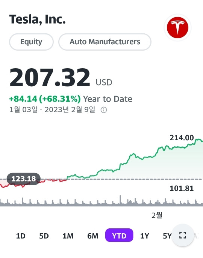Choose the 1Y time range
Image resolution: width=203 pixels, height=258 pixels.
(144, 236)
